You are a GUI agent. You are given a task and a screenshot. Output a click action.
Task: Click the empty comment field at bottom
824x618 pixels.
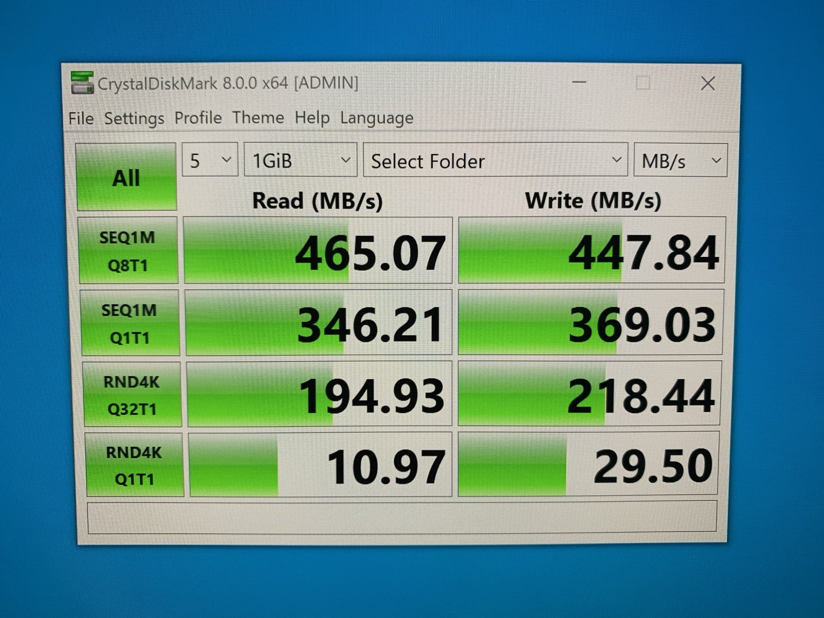pyautogui.click(x=402, y=517)
